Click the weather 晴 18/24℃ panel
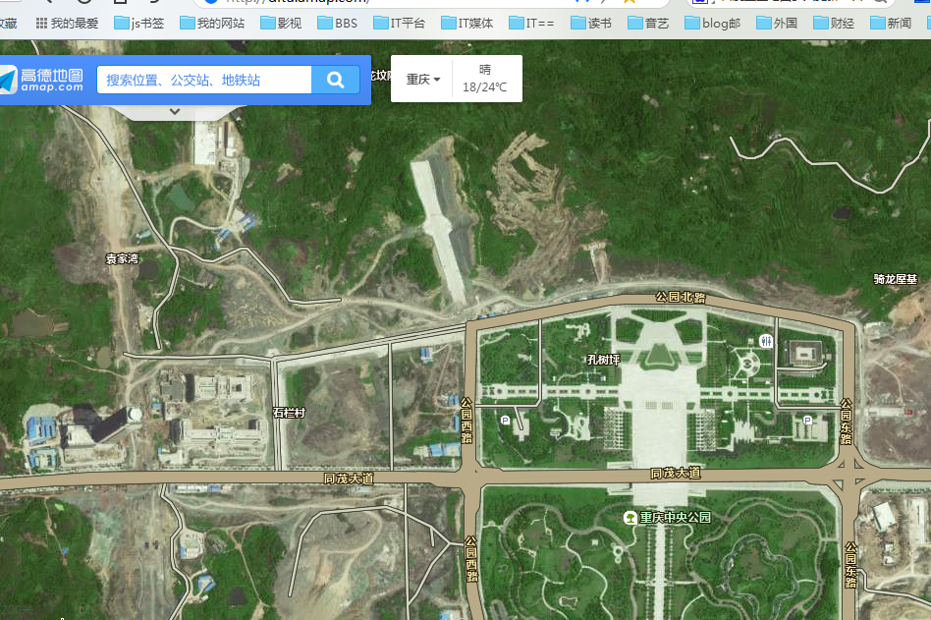This screenshot has width=931, height=620. pos(485,79)
